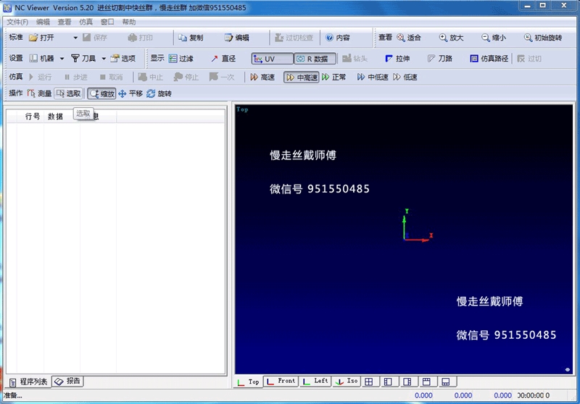The height and width of the screenshot is (404, 580).
Task: Expand the 机器 machine dropdown arrow
Action: (x=62, y=59)
